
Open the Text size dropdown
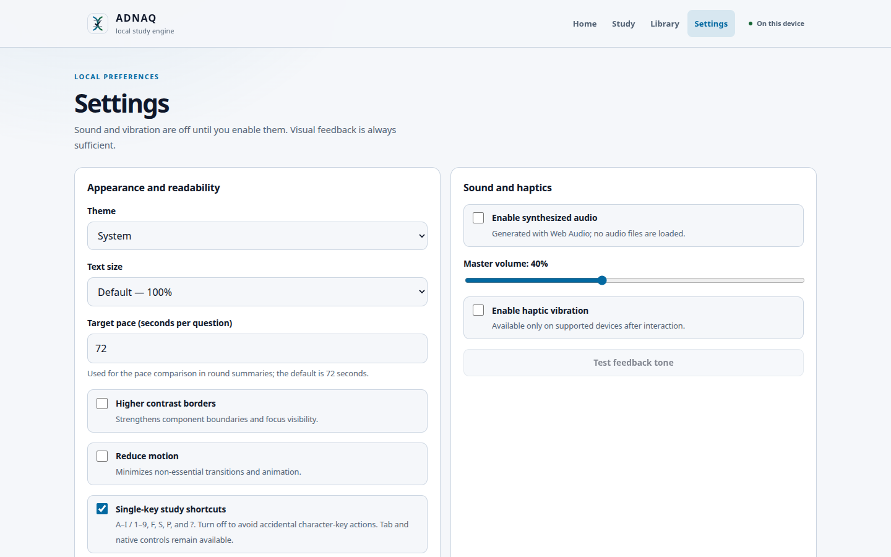pos(257,292)
